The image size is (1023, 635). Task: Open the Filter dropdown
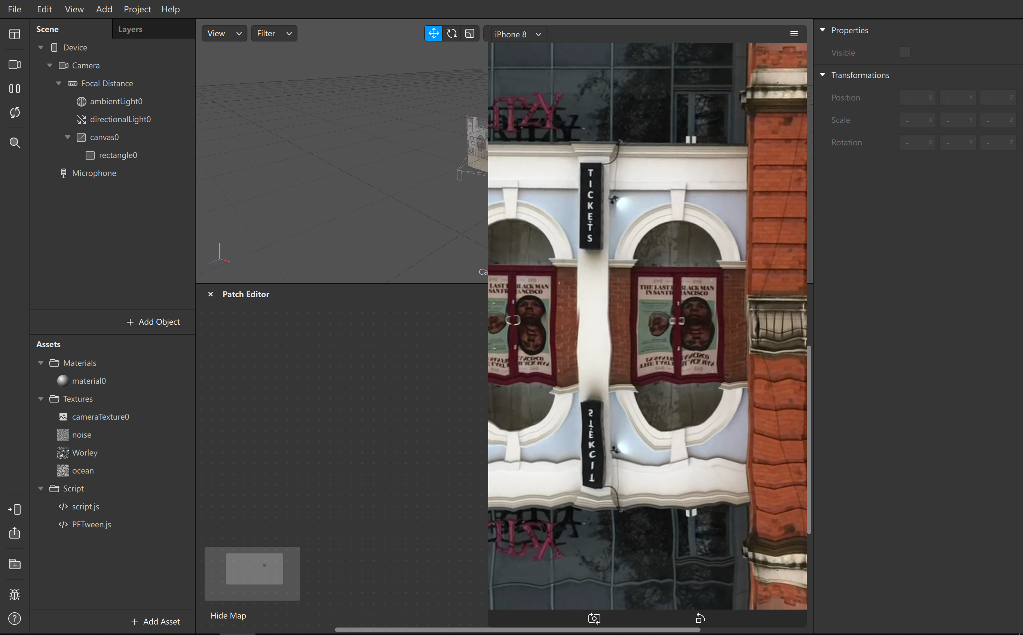point(274,34)
